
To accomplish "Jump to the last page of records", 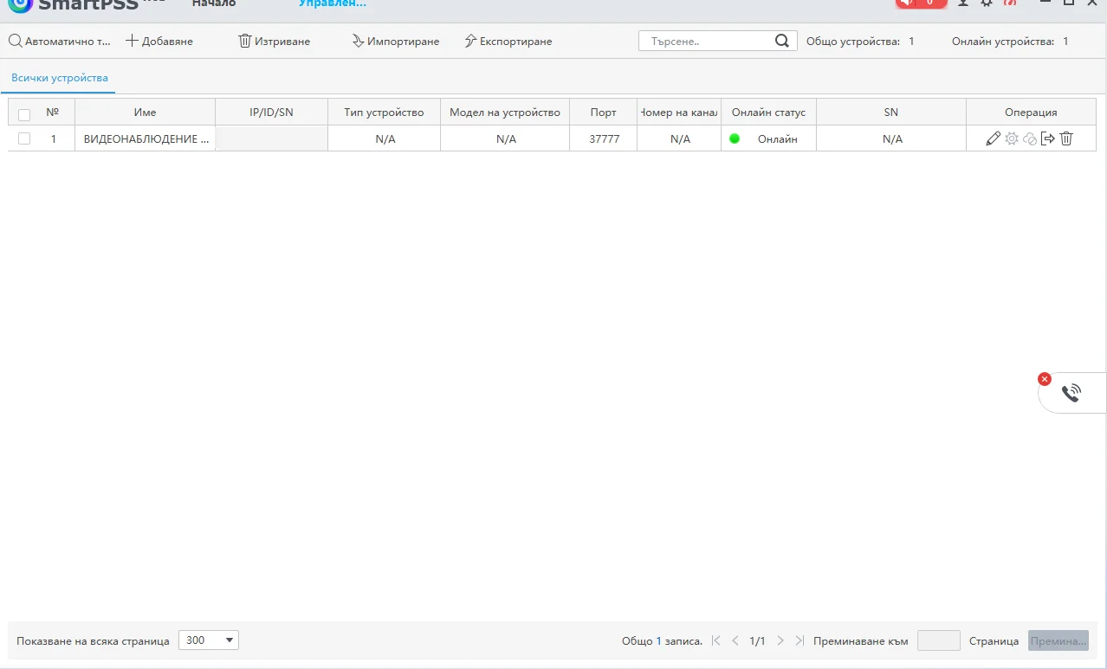I will point(799,640).
